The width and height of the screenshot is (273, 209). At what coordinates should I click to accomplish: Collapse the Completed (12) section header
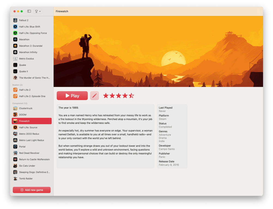[20, 103]
